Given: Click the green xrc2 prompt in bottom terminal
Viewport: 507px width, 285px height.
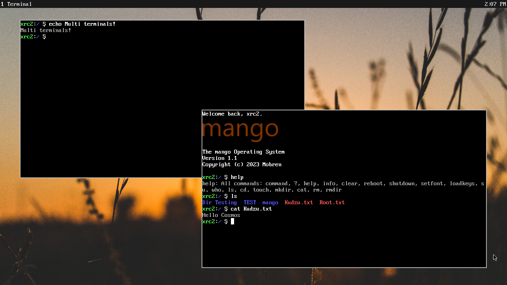Looking at the screenshot, I should pyautogui.click(x=209, y=221).
